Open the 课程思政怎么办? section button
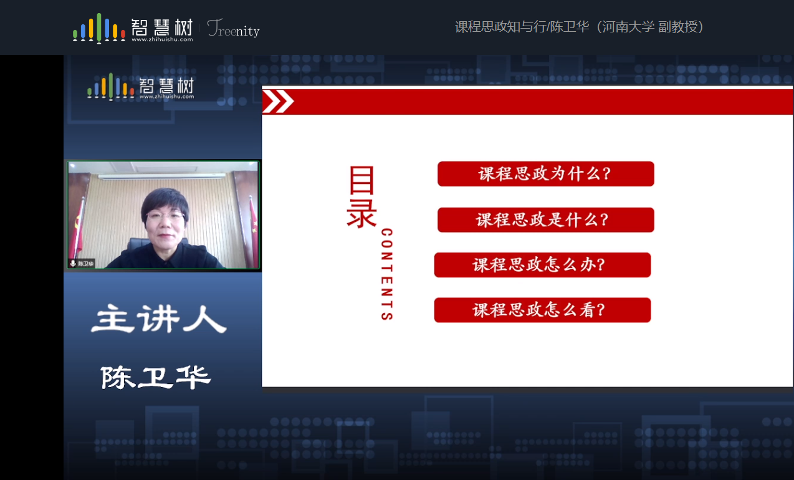 pyautogui.click(x=542, y=265)
